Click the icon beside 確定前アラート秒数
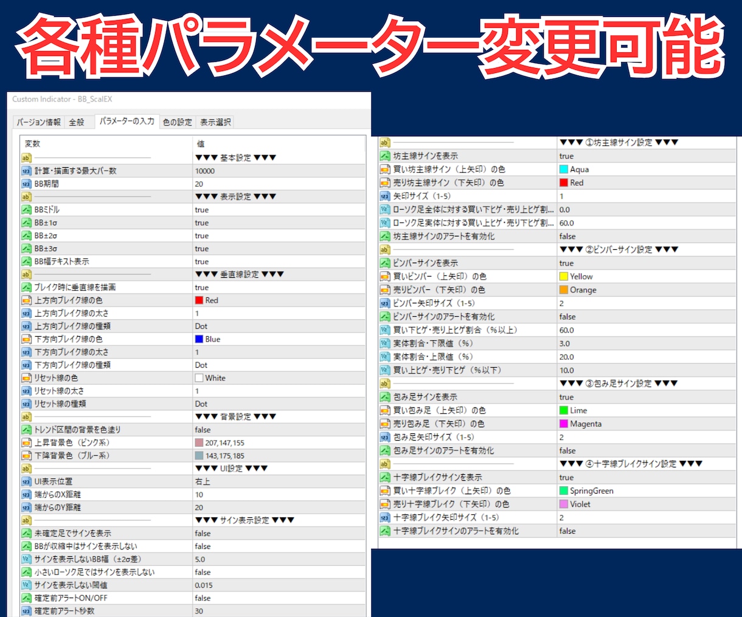 pyautogui.click(x=26, y=611)
